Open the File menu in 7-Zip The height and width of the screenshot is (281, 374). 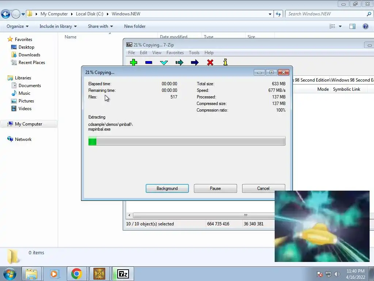coord(131,53)
